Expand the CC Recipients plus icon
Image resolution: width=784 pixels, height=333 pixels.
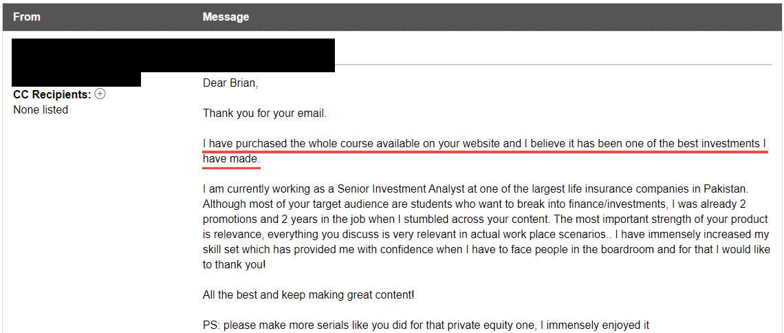tap(100, 94)
